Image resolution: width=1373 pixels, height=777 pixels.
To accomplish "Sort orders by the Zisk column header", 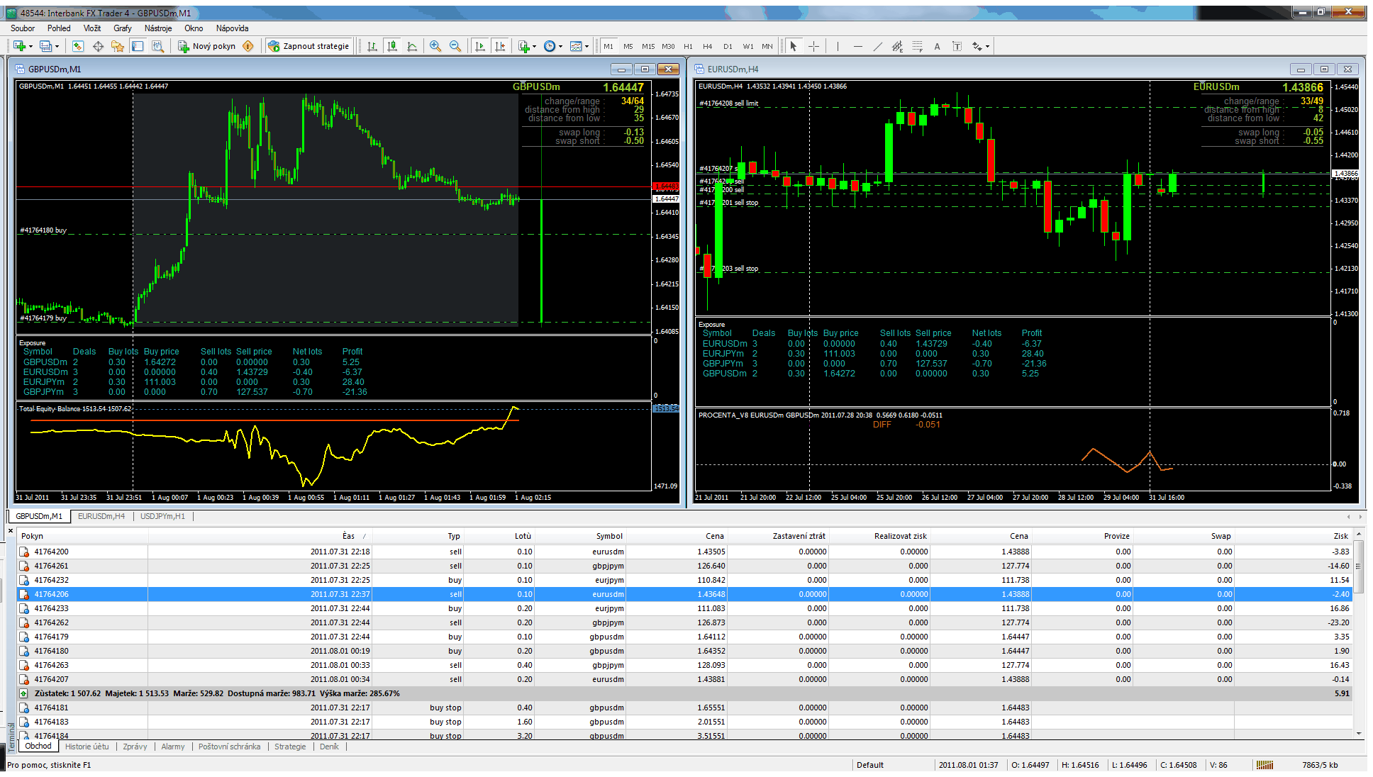I will click(1294, 536).
